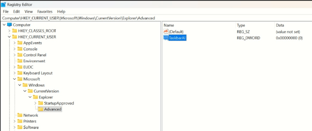Expand the Control Panel key chevron

14,55
